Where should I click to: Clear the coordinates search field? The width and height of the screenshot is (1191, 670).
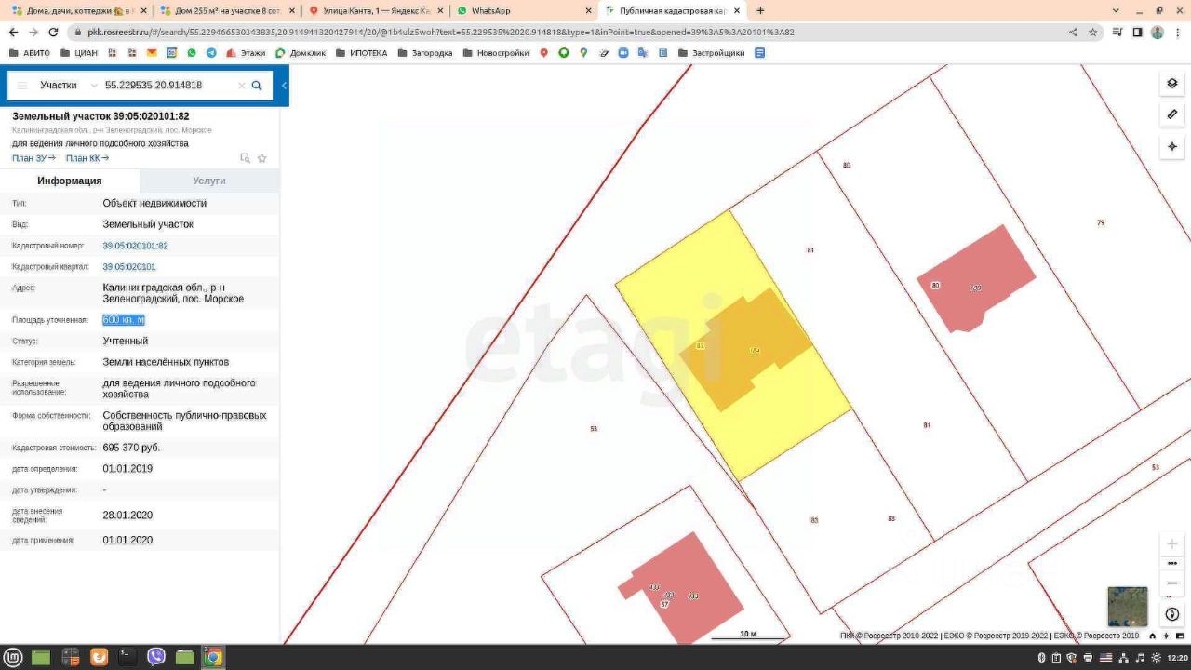pyautogui.click(x=241, y=86)
